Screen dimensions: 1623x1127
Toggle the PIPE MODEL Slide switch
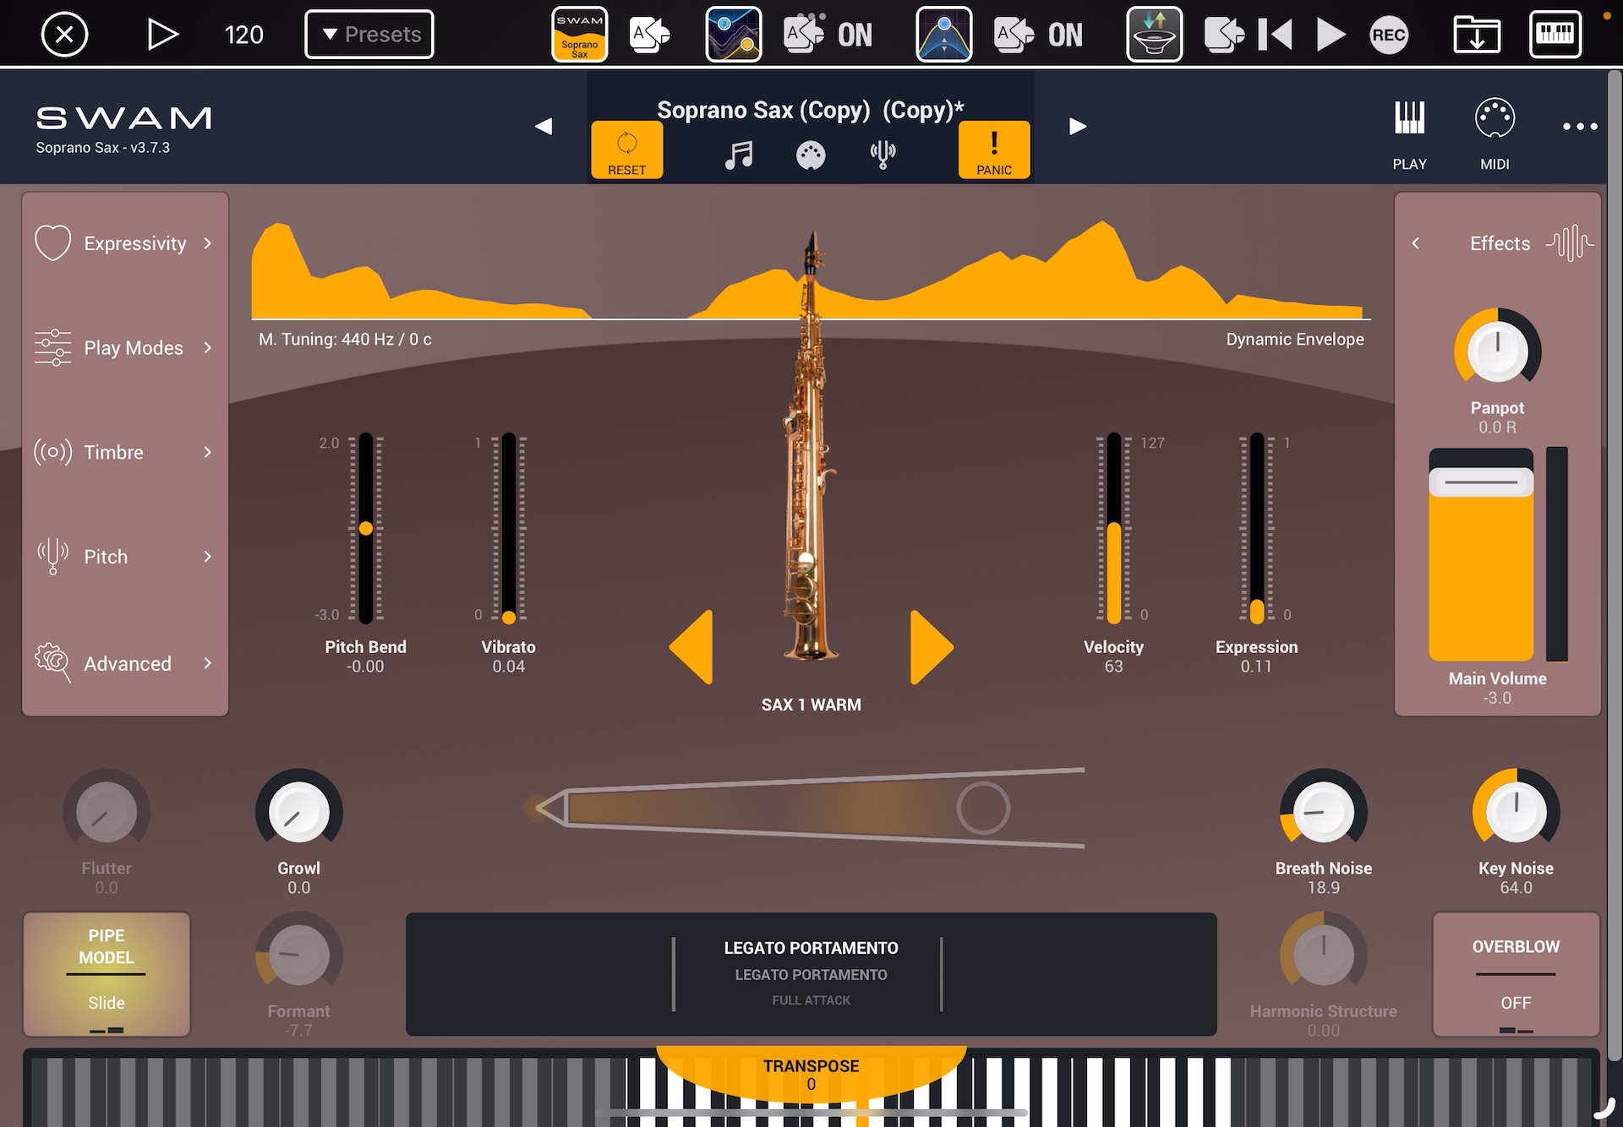[107, 974]
